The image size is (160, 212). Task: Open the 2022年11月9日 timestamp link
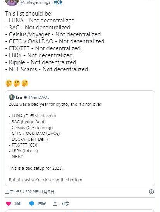(40, 192)
